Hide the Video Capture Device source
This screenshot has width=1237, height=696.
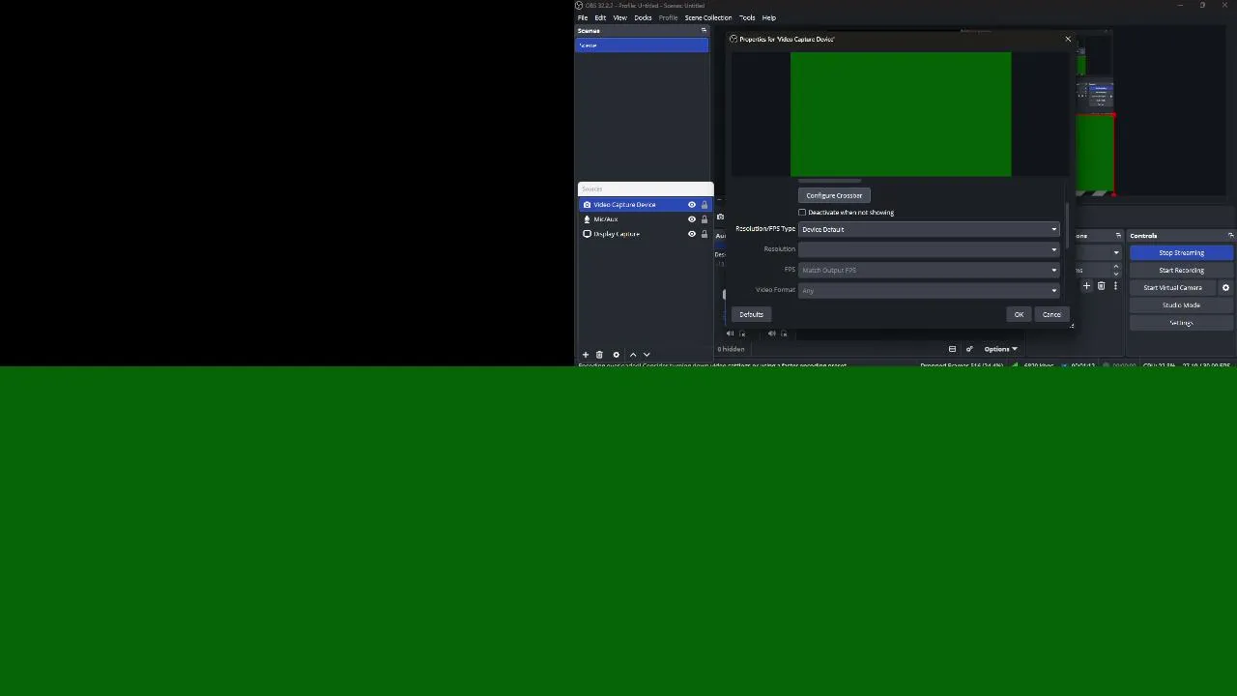[x=691, y=205]
